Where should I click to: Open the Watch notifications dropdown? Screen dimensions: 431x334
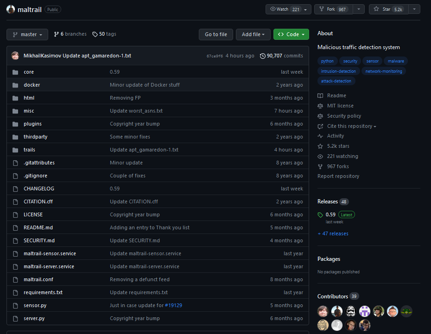click(x=288, y=9)
